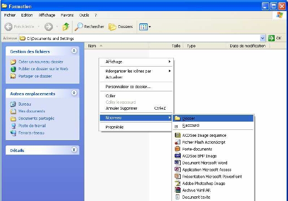Sort by the Type column header

(205, 46)
